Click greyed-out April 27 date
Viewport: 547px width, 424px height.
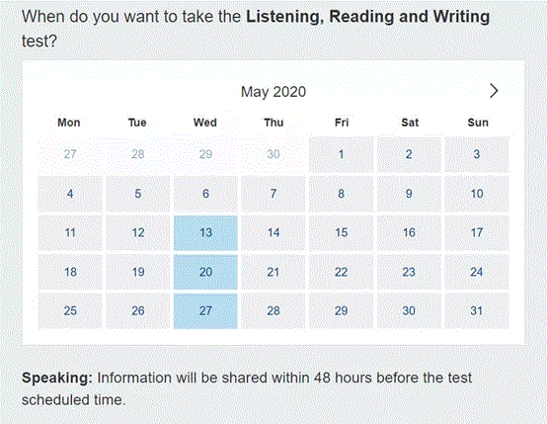click(70, 154)
